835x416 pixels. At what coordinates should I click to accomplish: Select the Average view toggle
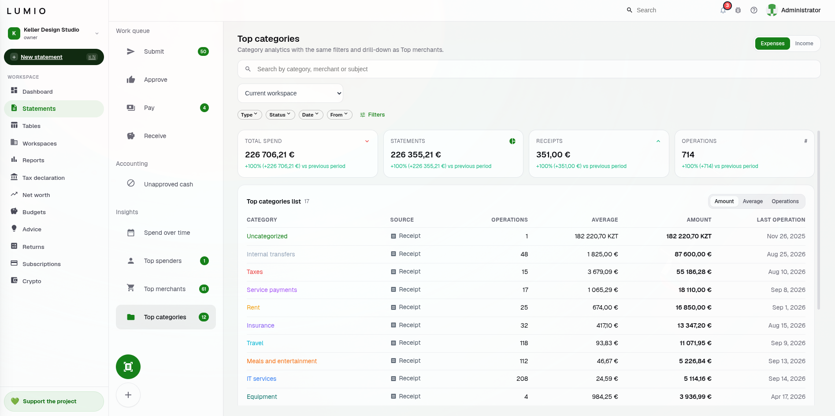click(753, 201)
